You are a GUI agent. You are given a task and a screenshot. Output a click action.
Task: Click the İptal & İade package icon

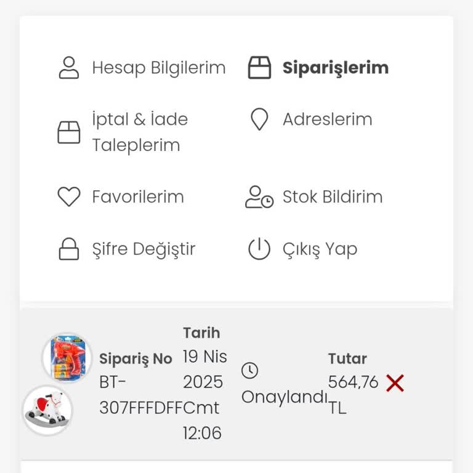tap(69, 132)
